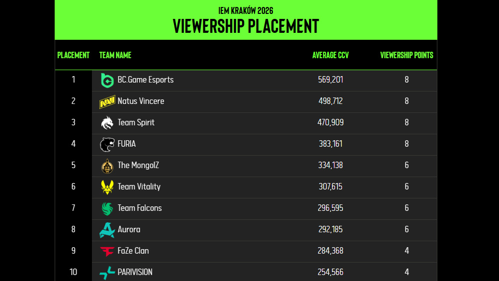Click FURIA's average CCV value 383,161

pyautogui.click(x=331, y=144)
